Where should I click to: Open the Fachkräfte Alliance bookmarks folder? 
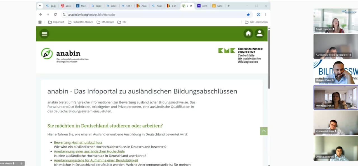pyautogui.click(x=81, y=22)
